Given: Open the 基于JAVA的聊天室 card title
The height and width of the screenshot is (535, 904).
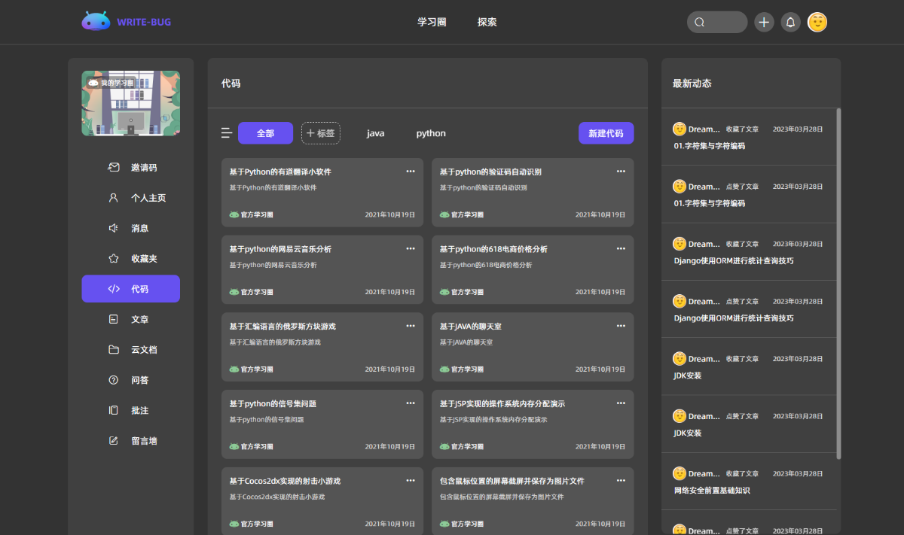Looking at the screenshot, I should (x=471, y=326).
